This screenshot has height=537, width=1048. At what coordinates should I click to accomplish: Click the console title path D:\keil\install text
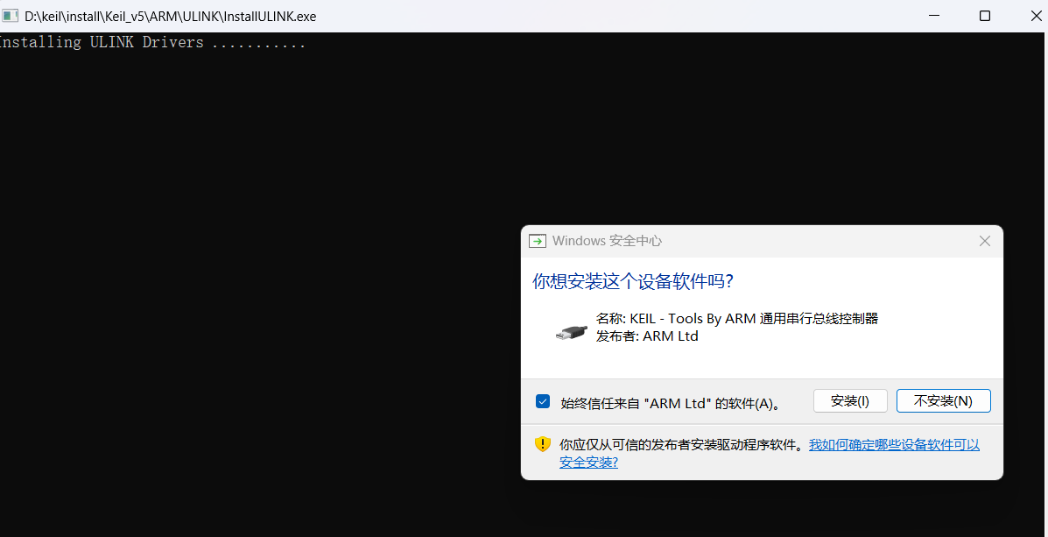(171, 16)
